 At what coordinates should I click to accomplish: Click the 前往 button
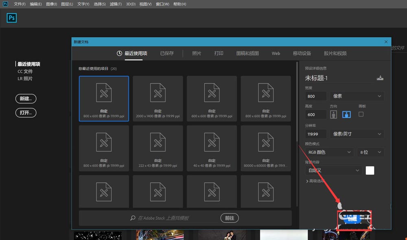click(x=230, y=218)
